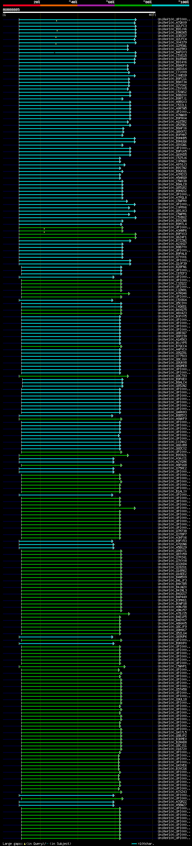The width and height of the screenshot is (192, 846).
Task: Select hit label UniRef100_B9STN2
Action: (172, 168)
